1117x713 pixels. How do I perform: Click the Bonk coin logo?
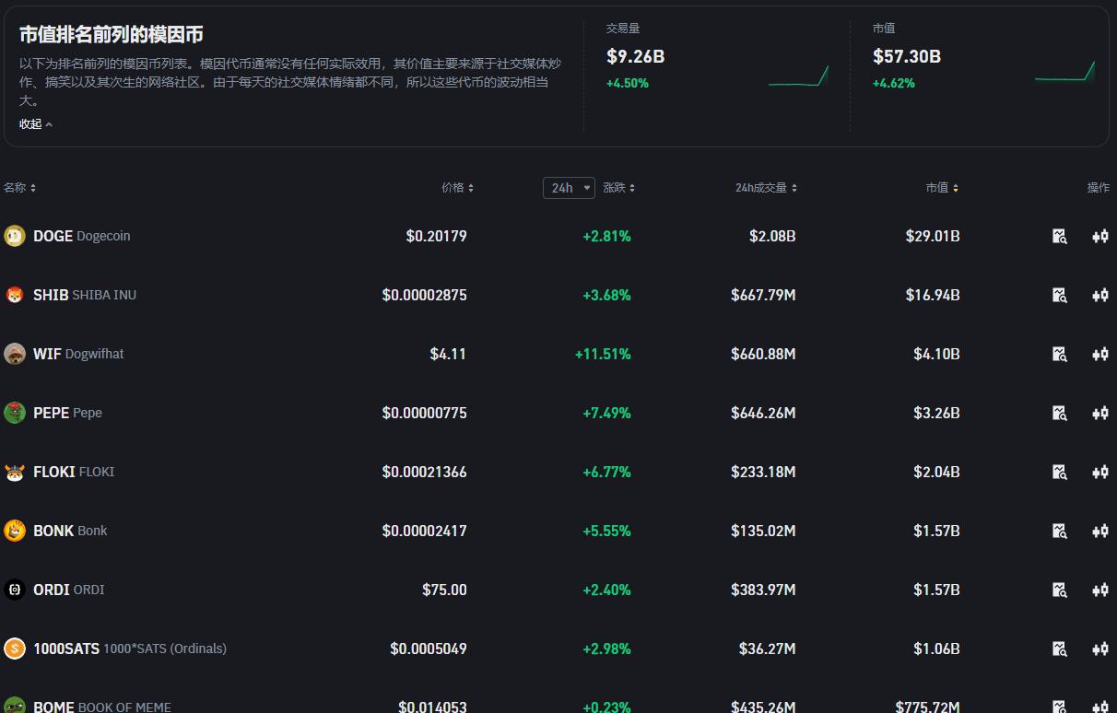click(x=15, y=531)
